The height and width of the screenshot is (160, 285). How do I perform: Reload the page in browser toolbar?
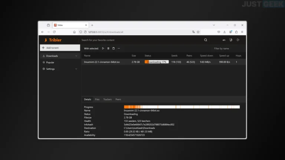click(54, 32)
